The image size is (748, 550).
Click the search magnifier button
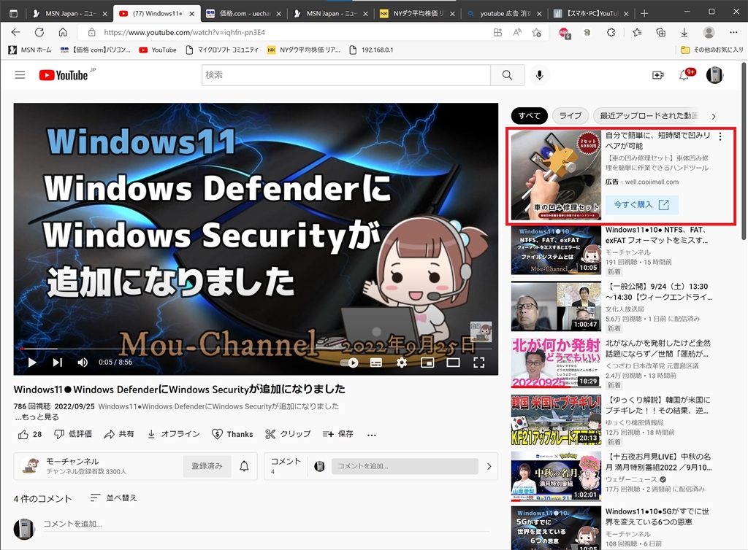tap(507, 75)
